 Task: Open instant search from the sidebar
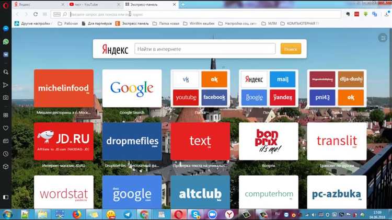point(6,72)
